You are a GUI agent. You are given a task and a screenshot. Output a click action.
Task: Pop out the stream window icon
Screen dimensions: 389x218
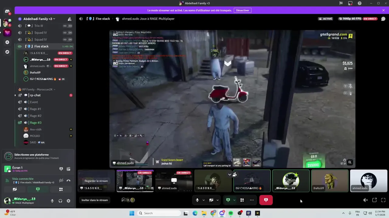click(x=374, y=200)
